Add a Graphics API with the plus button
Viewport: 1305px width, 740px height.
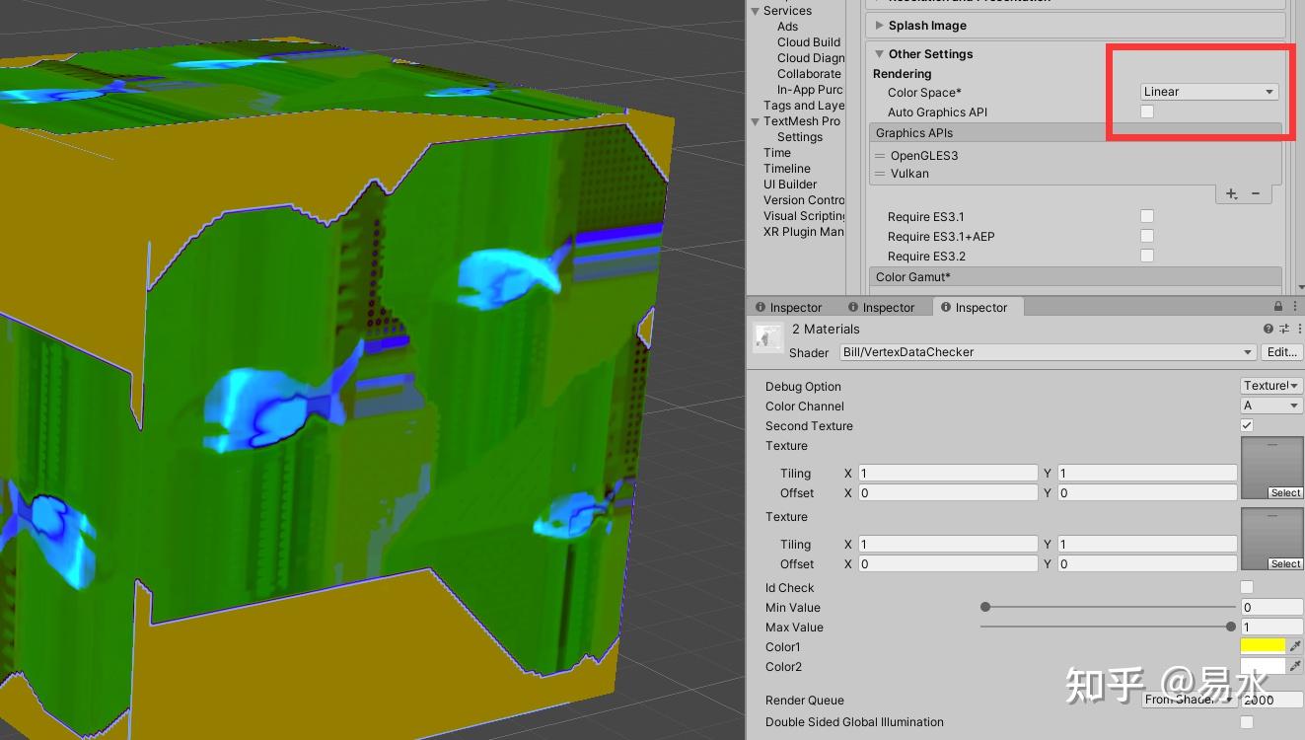(1231, 193)
